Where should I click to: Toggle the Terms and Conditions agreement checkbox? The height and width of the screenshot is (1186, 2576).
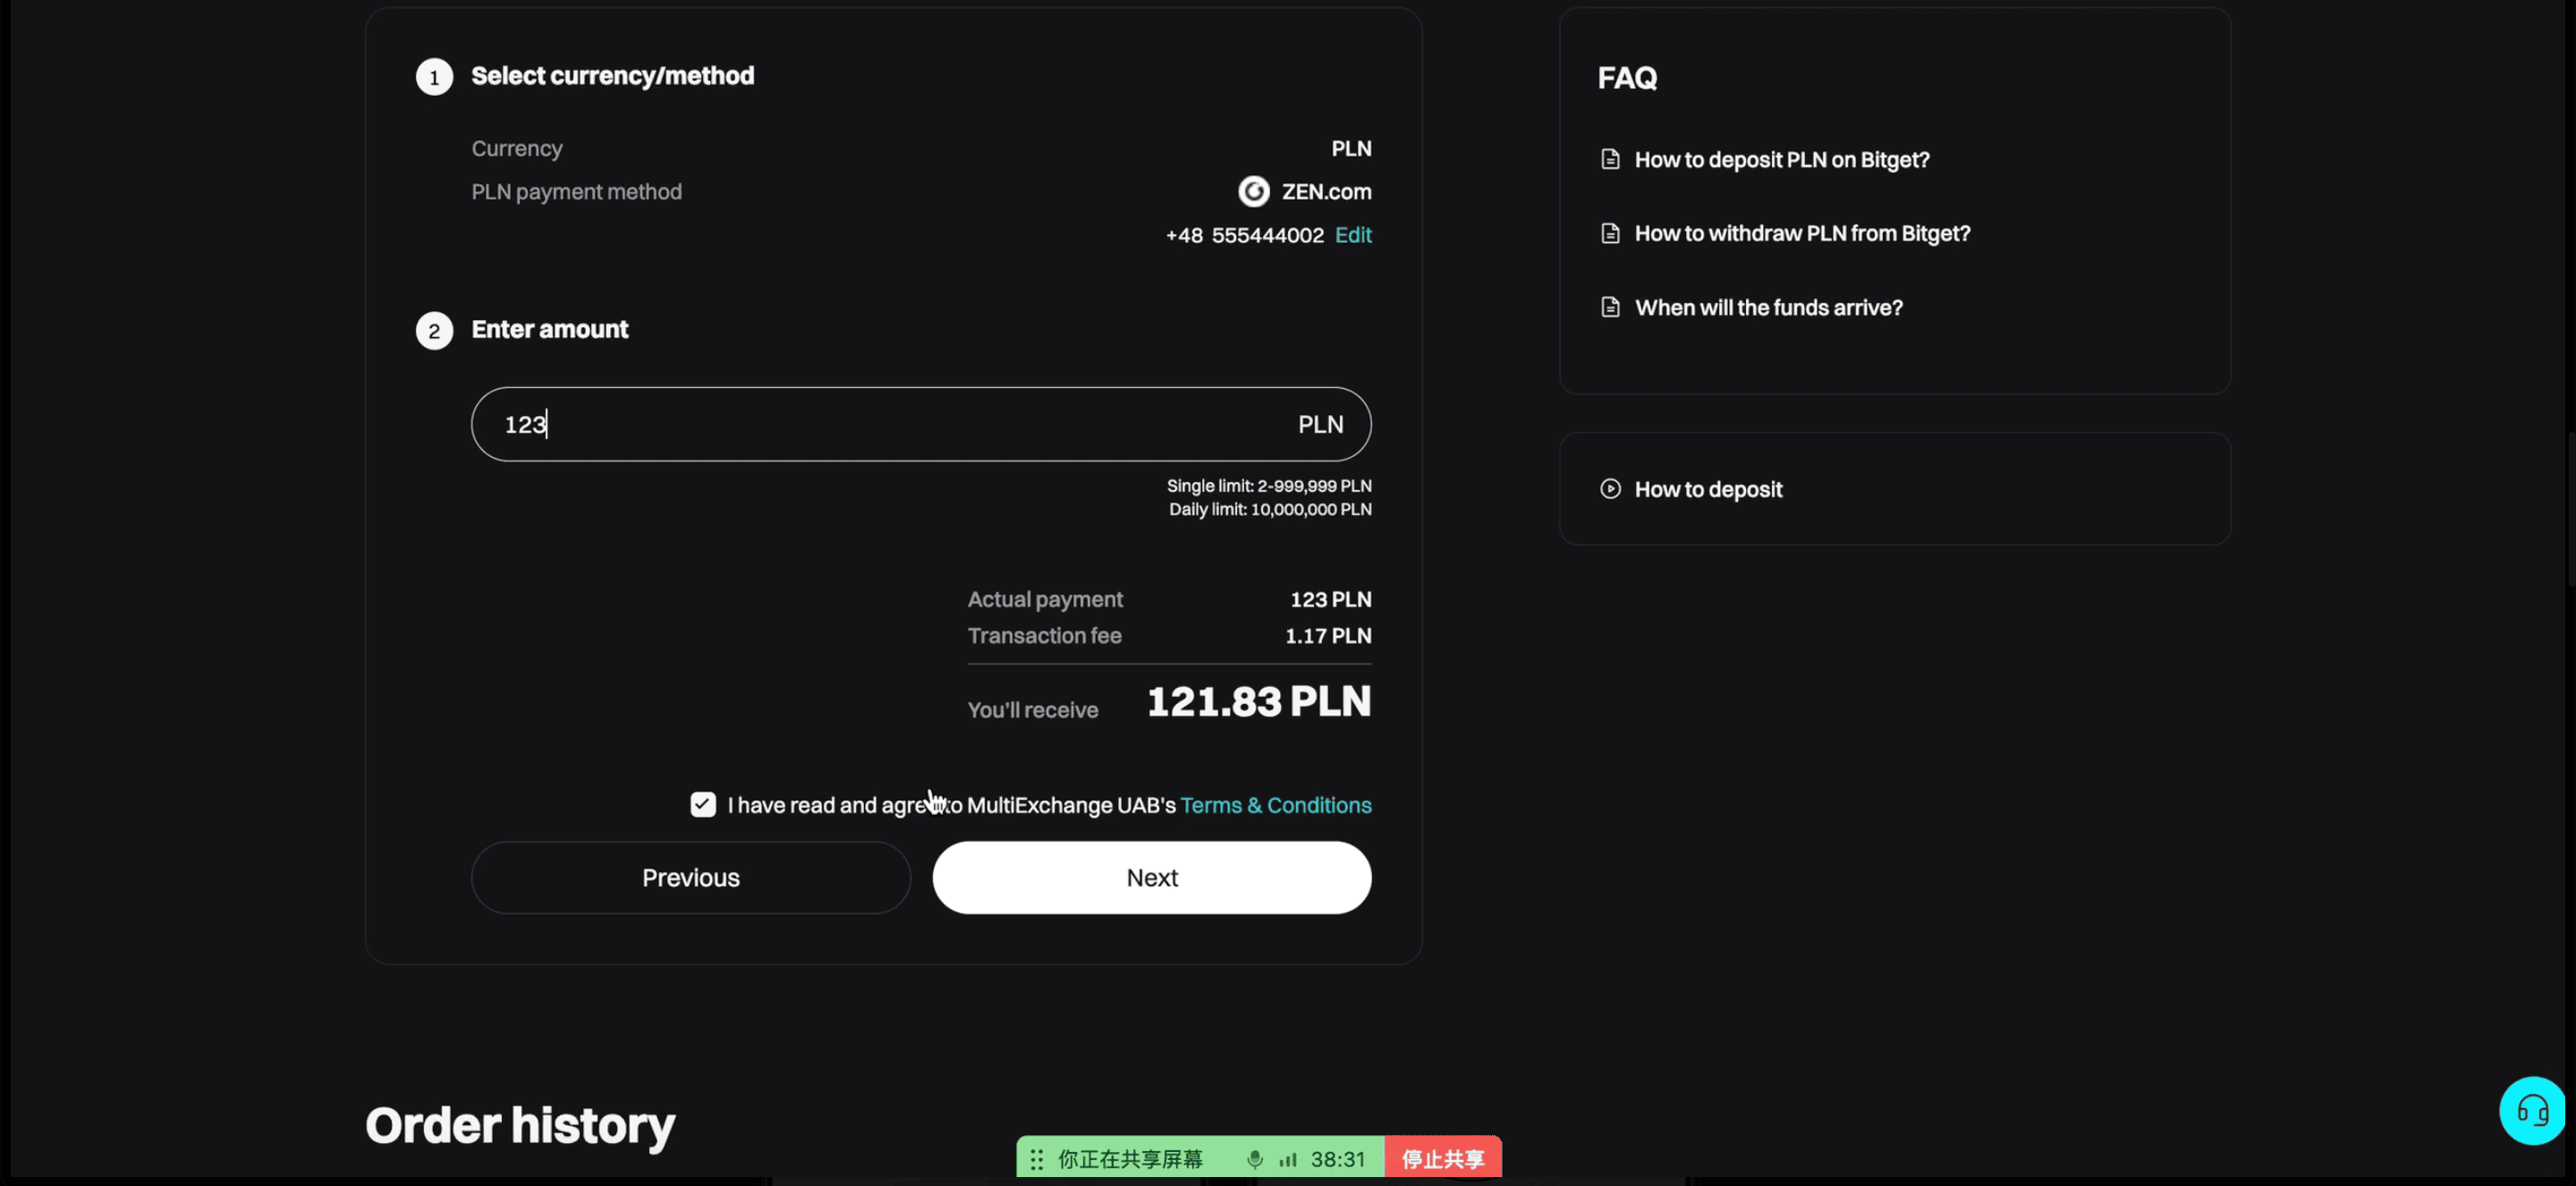[703, 807]
